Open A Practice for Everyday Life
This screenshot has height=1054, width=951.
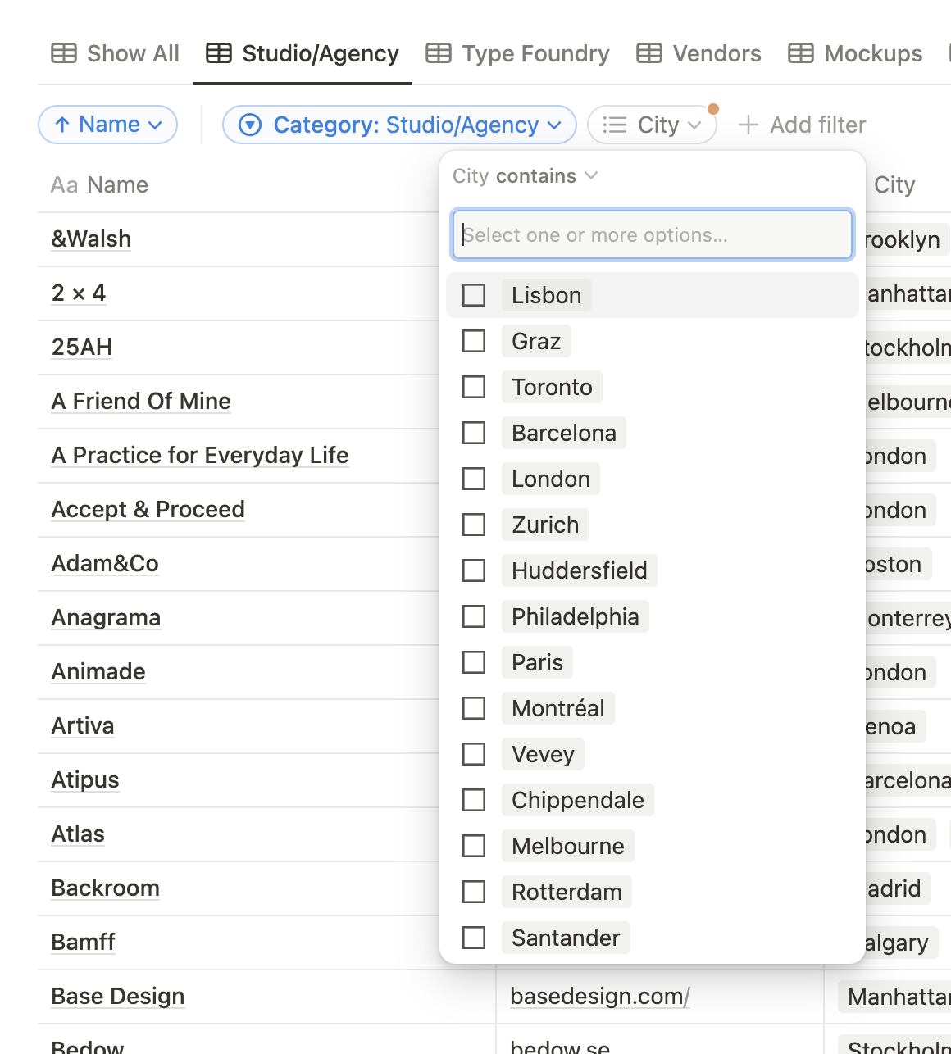pos(200,456)
